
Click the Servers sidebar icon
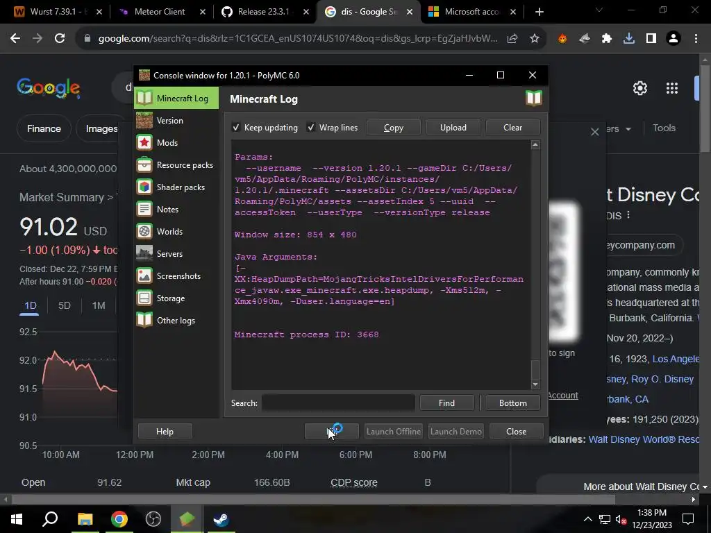(x=144, y=253)
